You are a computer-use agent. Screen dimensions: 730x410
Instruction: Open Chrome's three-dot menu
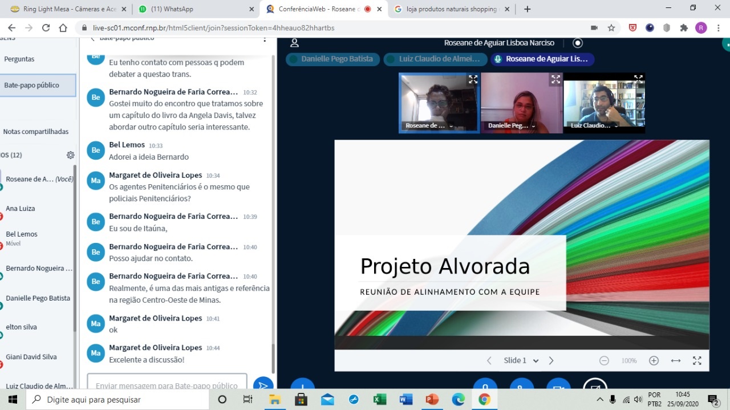click(x=719, y=28)
